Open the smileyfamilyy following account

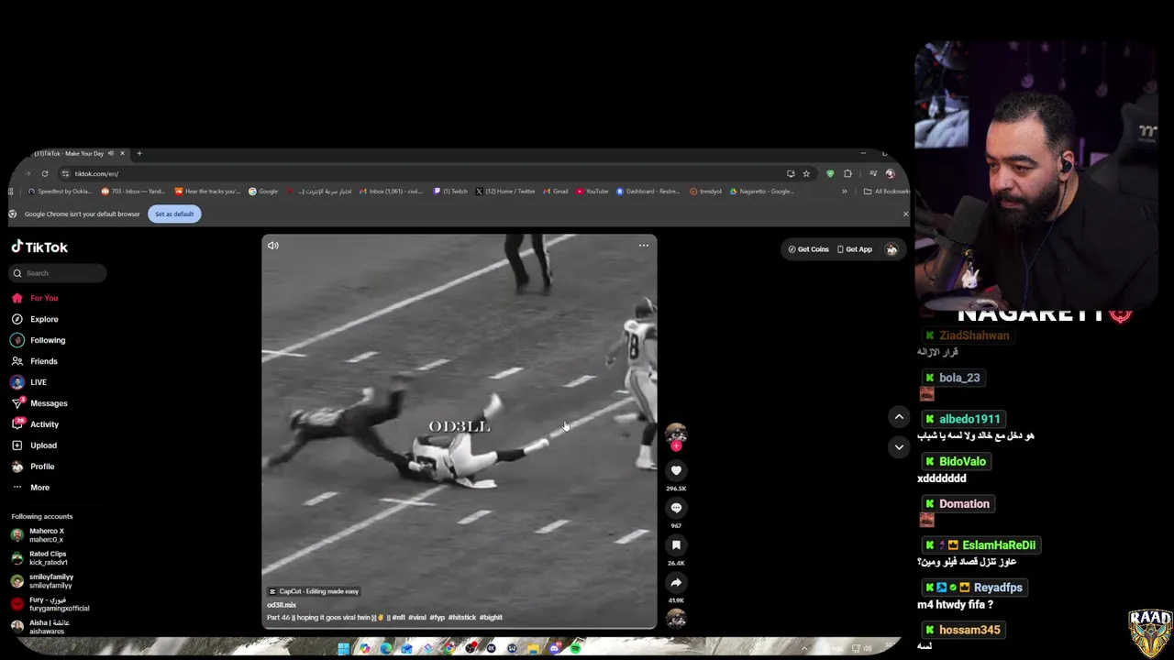(x=44, y=581)
